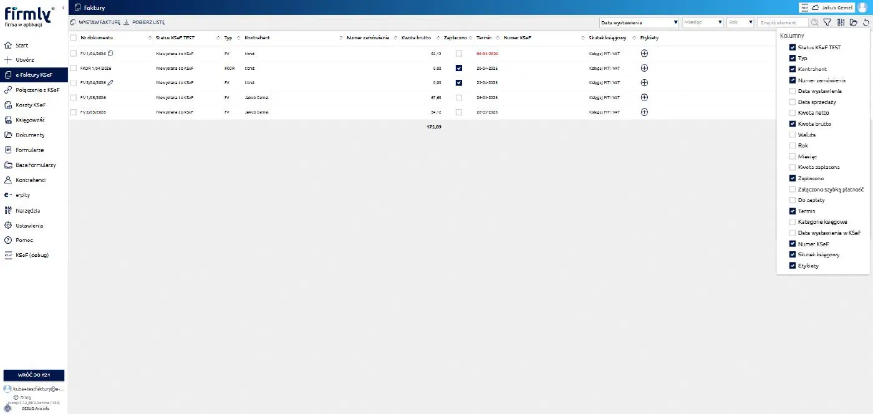Uncheck the Etykiety column checkbox
The width and height of the screenshot is (873, 414).
click(x=792, y=266)
